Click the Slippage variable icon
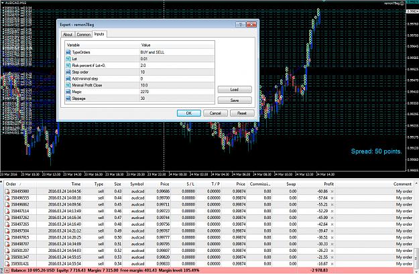 (x=68, y=98)
